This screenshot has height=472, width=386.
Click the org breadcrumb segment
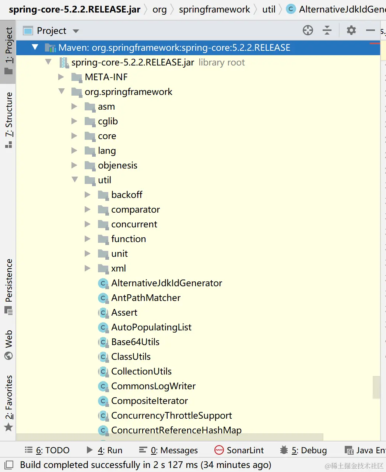tap(159, 9)
